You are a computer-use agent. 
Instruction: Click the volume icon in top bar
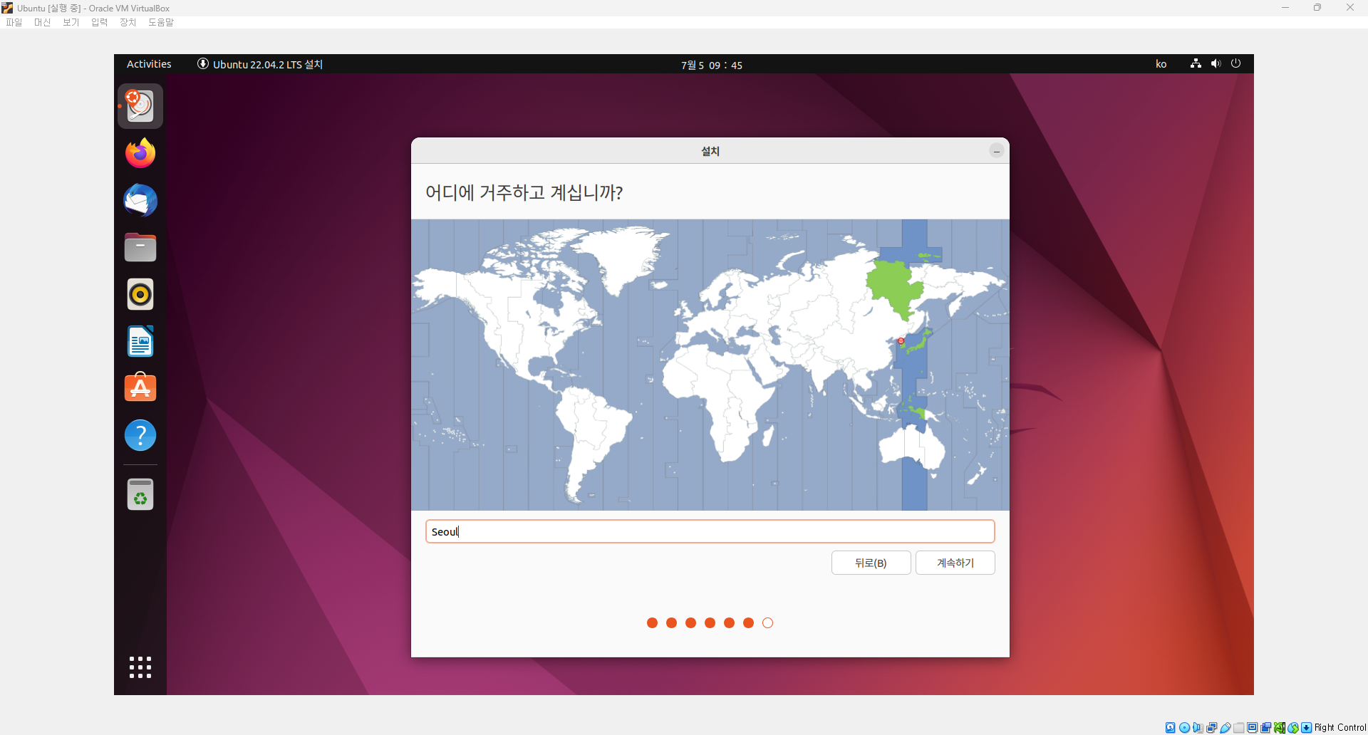[1216, 63]
